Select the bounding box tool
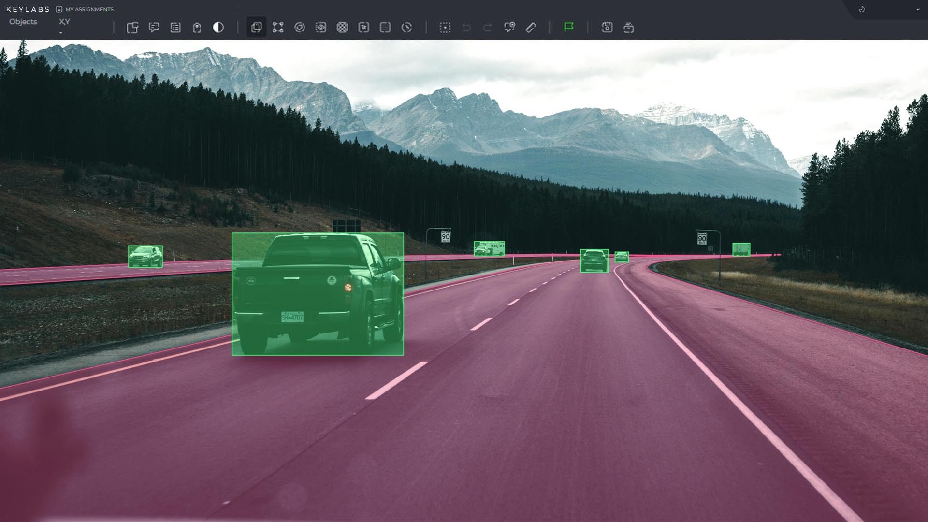The image size is (928, 522). [256, 28]
